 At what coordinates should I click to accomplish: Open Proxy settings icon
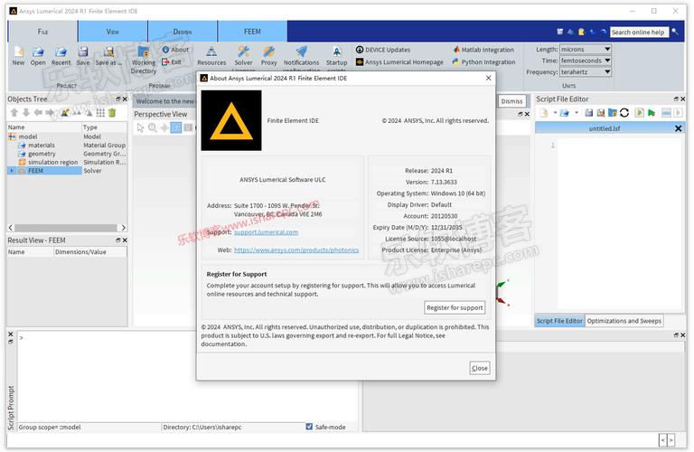tap(268, 52)
